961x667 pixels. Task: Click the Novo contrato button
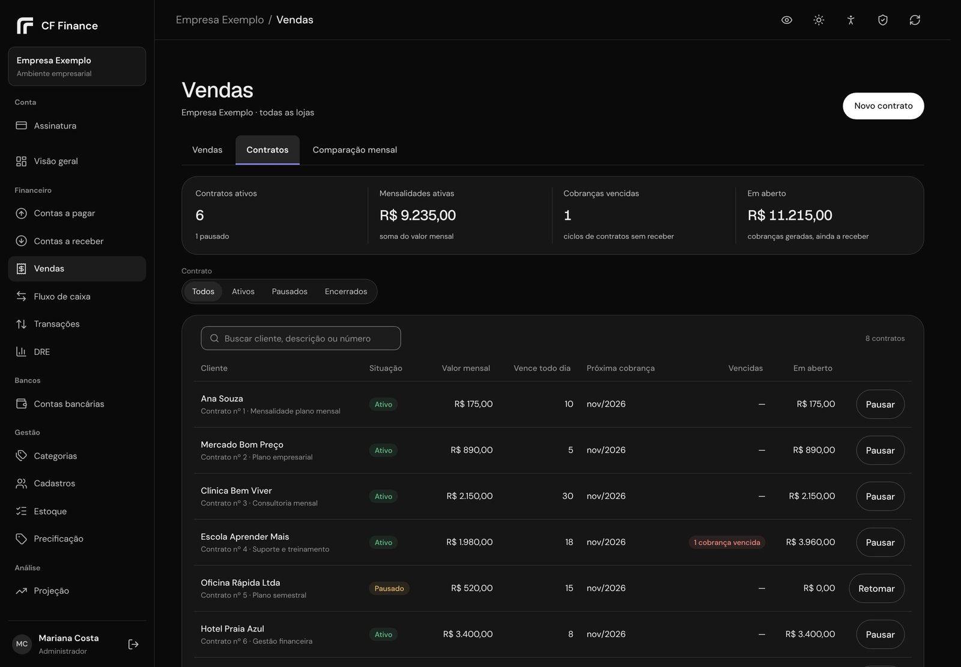pos(884,106)
